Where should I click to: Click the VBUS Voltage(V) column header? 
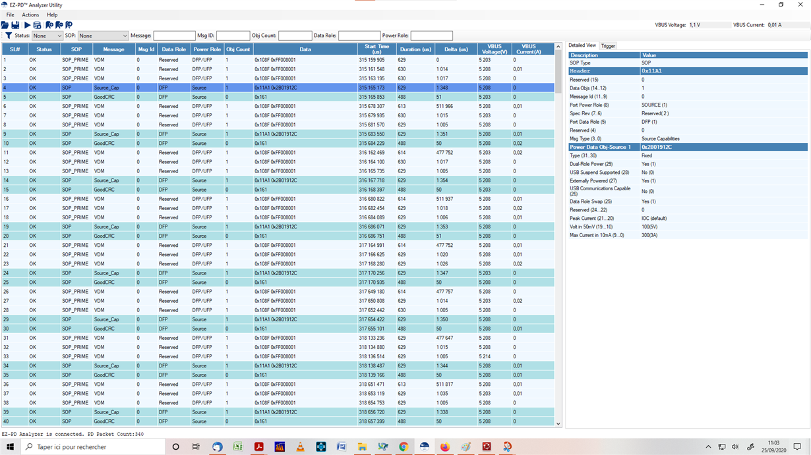495,49
